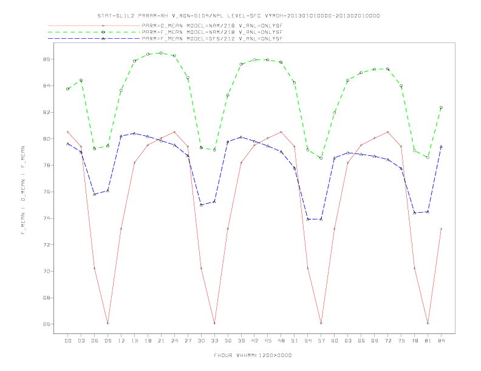Click the x-axis tick label 36
This screenshot has width=481, height=371.
(x=228, y=341)
